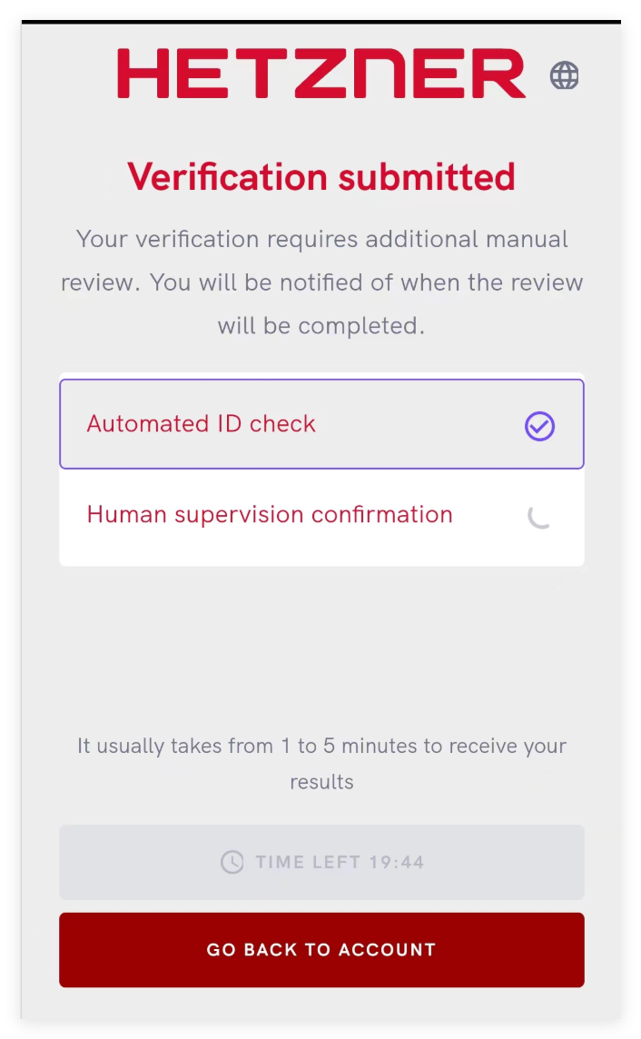Click the Verification submitted heading

[x=321, y=176]
